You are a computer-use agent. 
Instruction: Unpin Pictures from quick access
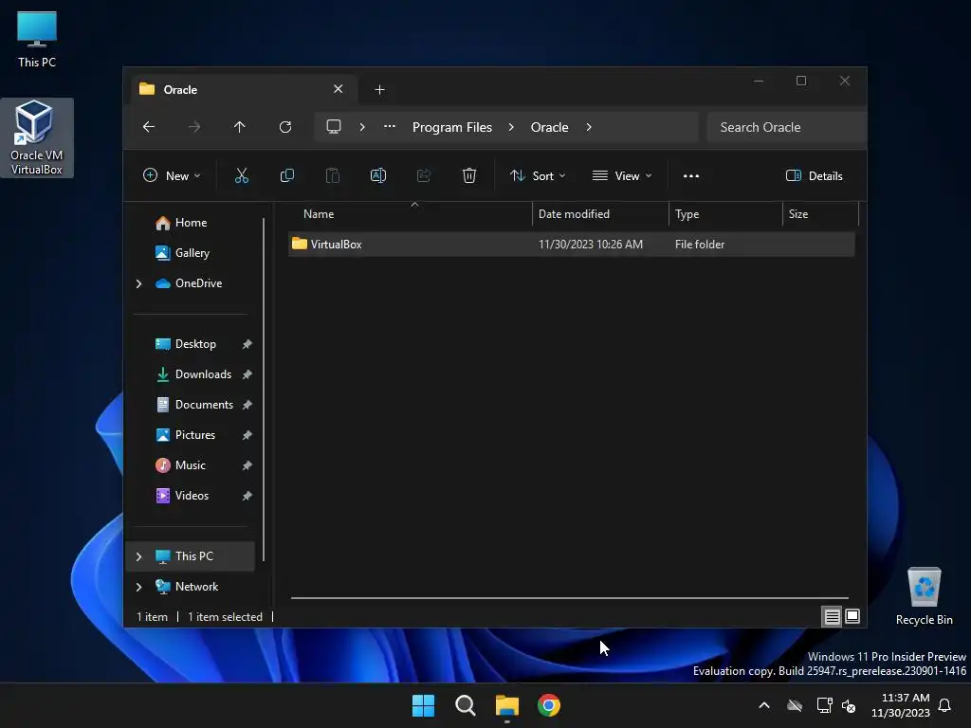point(247,435)
